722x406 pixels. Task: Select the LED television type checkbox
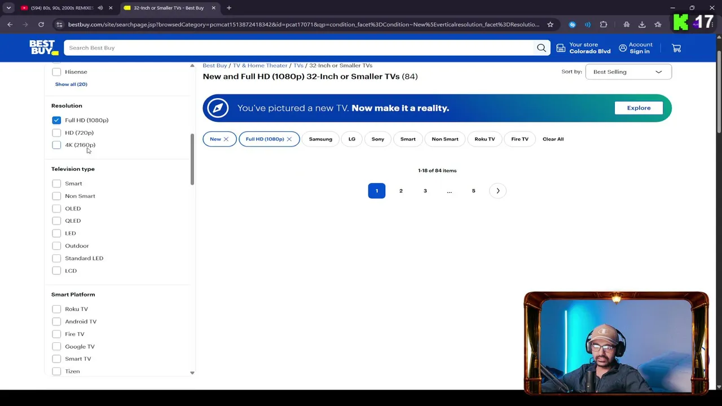56,233
